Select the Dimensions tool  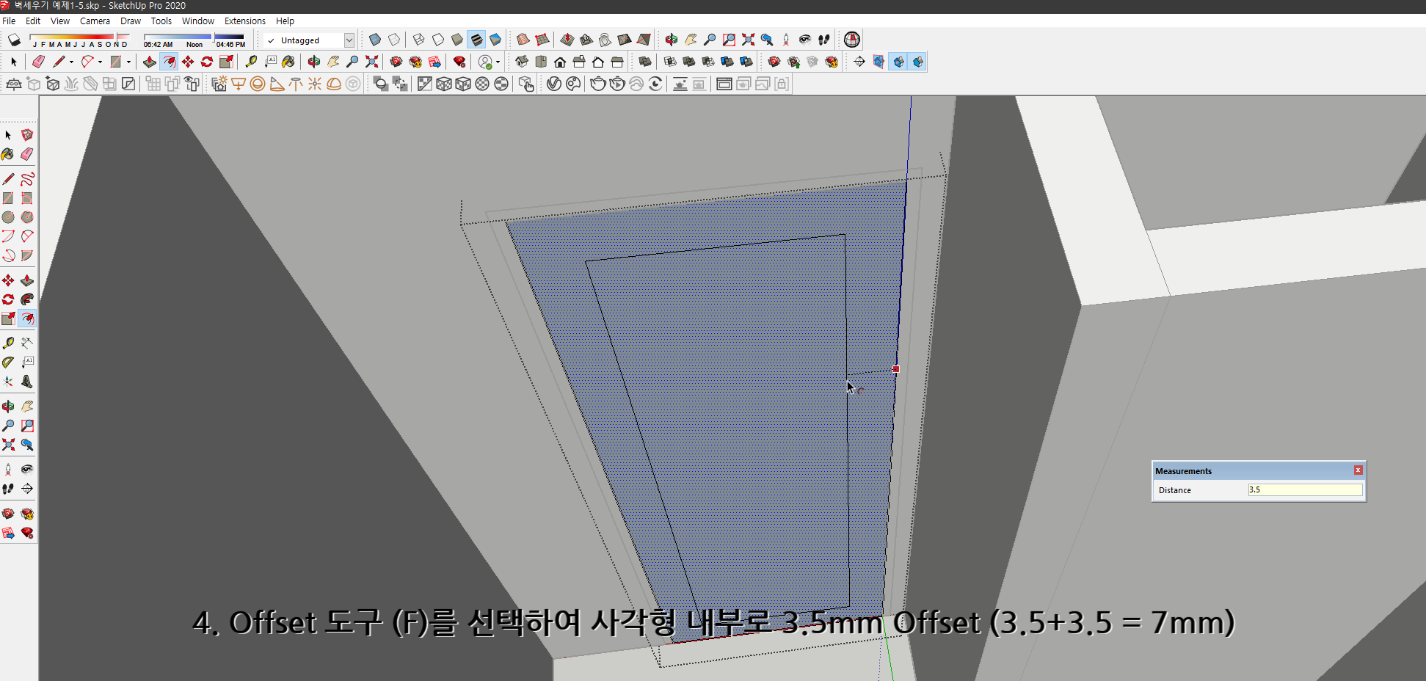tap(27, 343)
